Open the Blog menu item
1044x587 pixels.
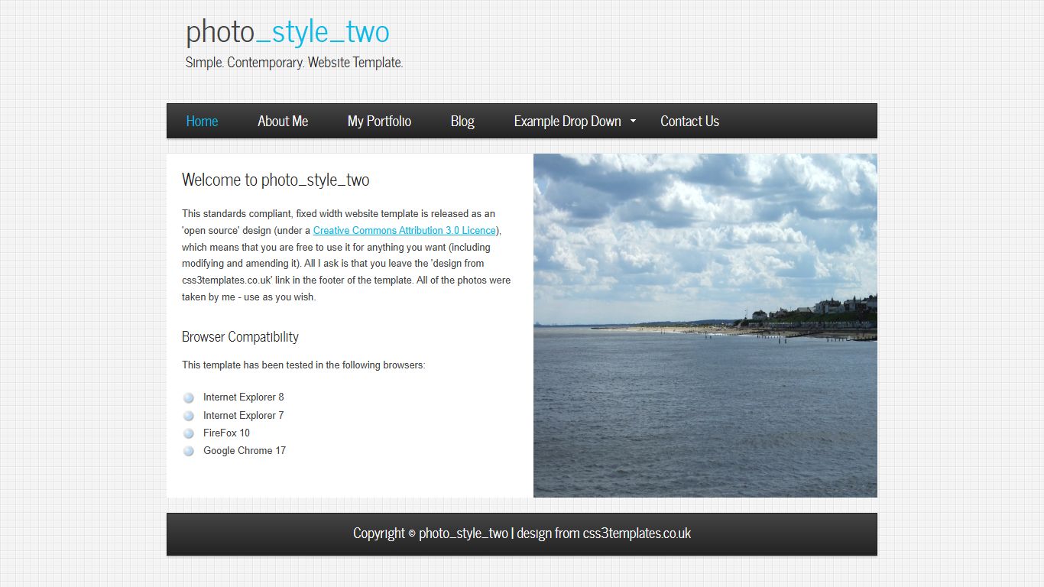tap(462, 122)
